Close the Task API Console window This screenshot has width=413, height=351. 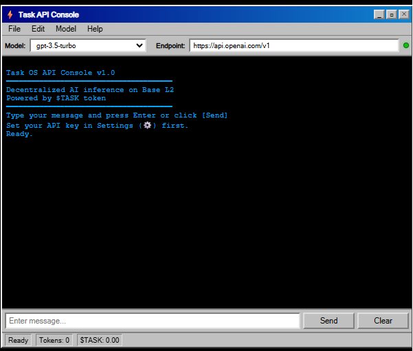point(404,14)
